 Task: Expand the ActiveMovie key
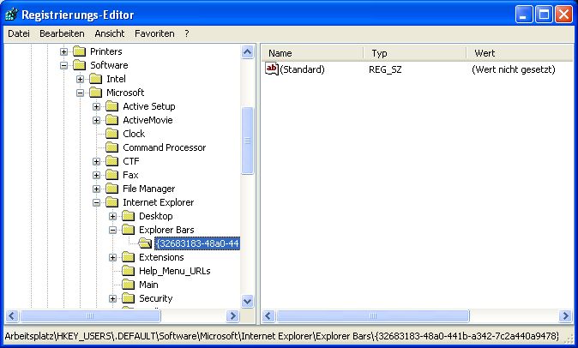point(96,120)
